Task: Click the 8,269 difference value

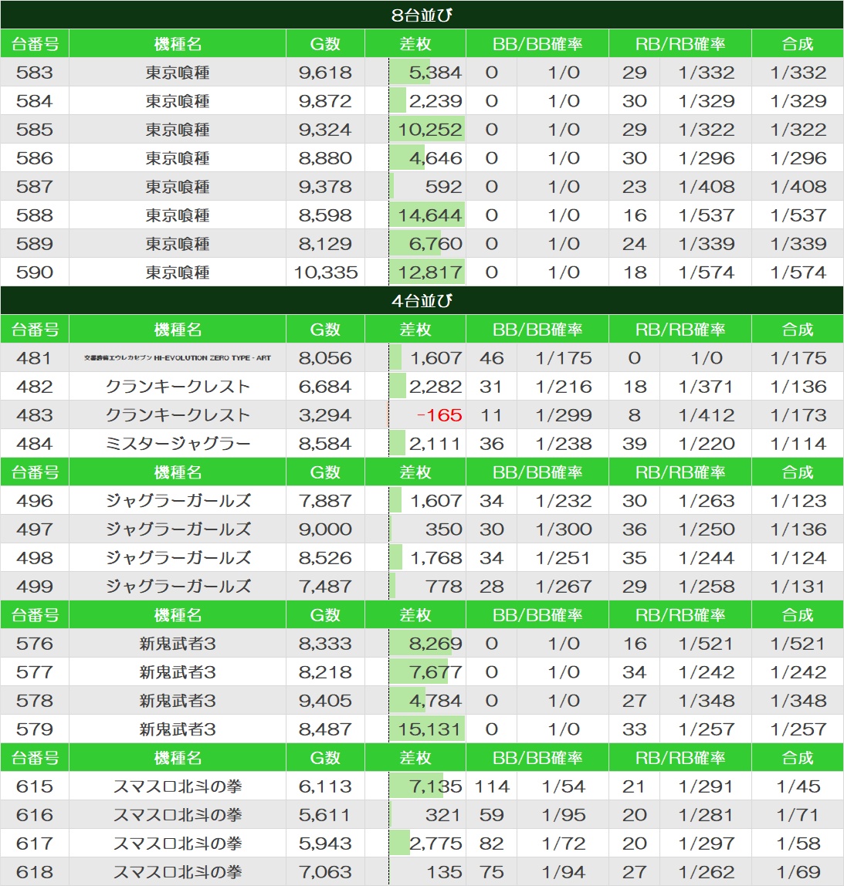Action: click(x=436, y=644)
